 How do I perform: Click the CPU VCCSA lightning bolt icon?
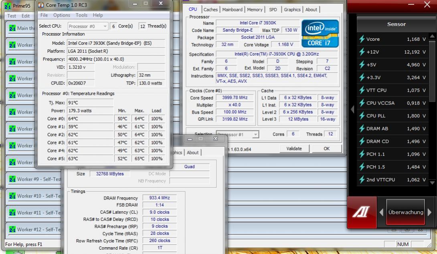tap(362, 103)
